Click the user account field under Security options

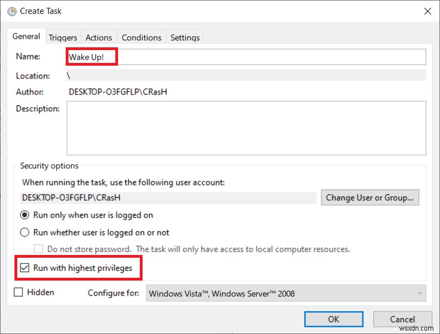point(168,198)
